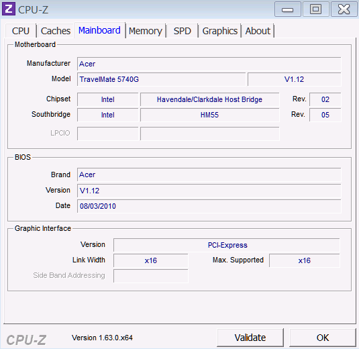Click the Side Band Addressing label

[69, 275]
